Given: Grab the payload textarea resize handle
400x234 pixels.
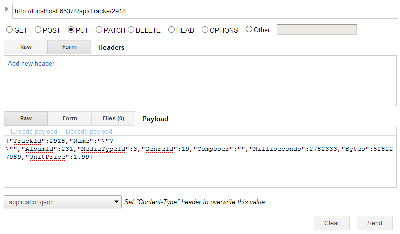Looking at the screenshot, I should click(x=394, y=183).
